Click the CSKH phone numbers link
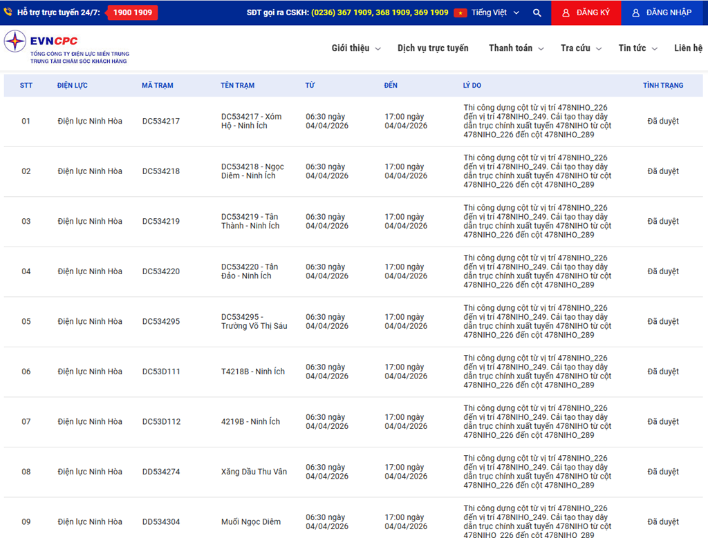This screenshot has width=708, height=538. [x=380, y=13]
